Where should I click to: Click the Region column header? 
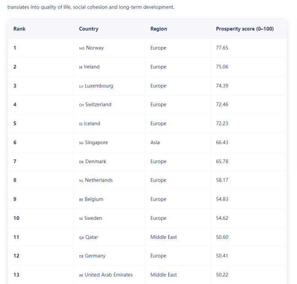[158, 29]
